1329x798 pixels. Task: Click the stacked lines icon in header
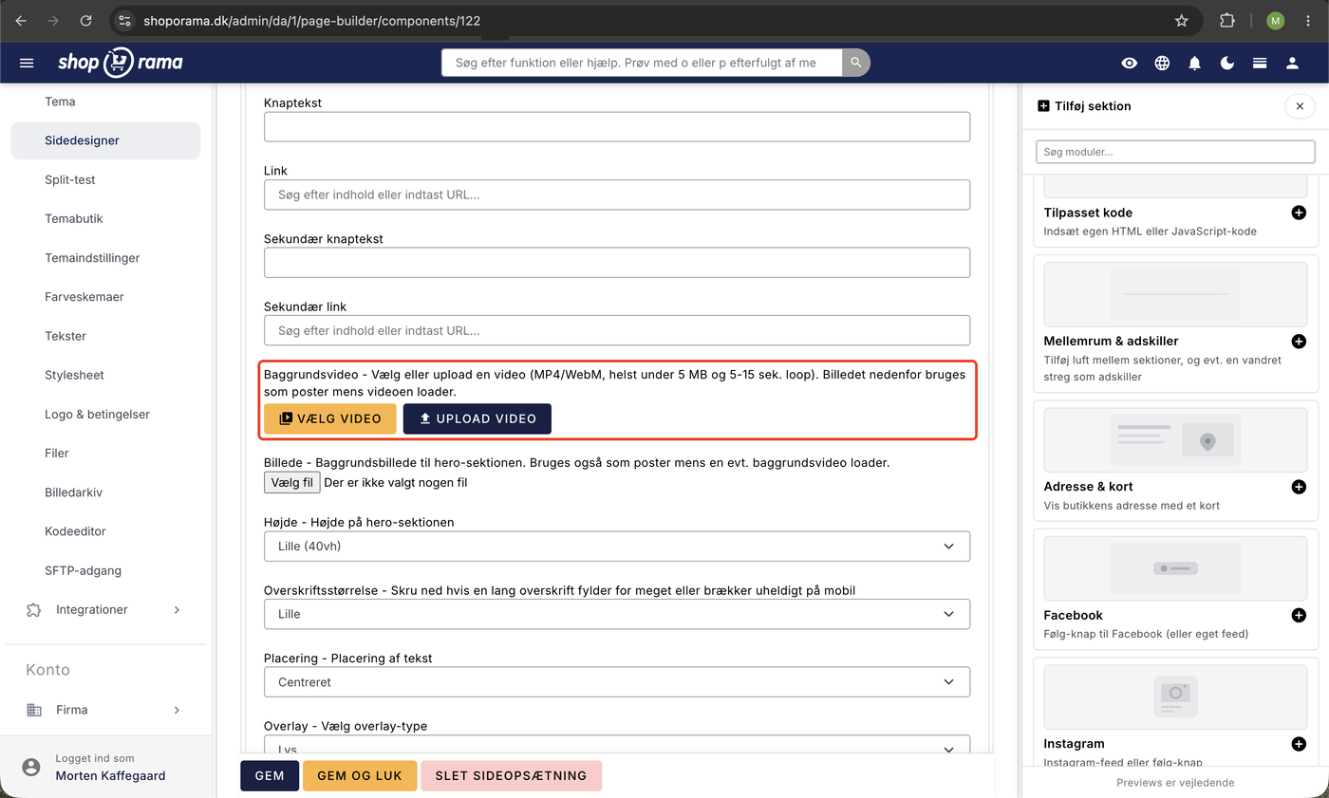tap(1260, 63)
